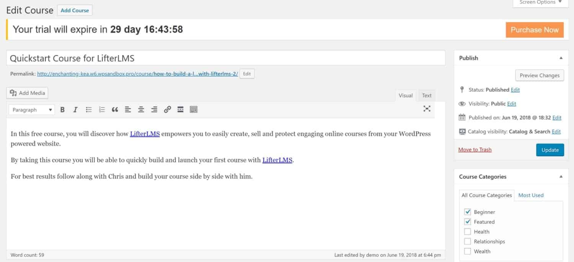Expand the Screen Options dropdown
The height and width of the screenshot is (262, 574).
coord(541,3)
